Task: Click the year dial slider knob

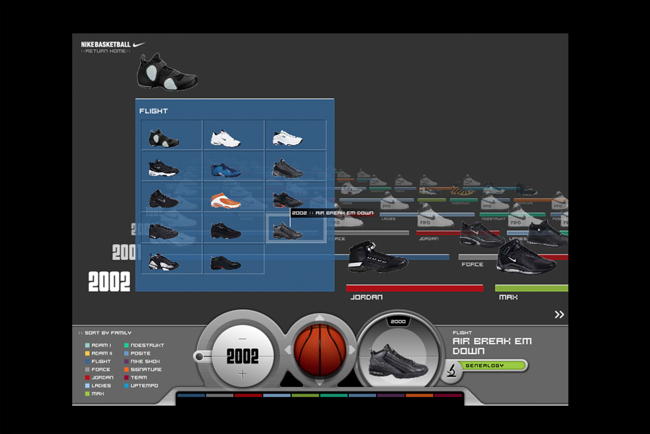Action: tap(199, 356)
